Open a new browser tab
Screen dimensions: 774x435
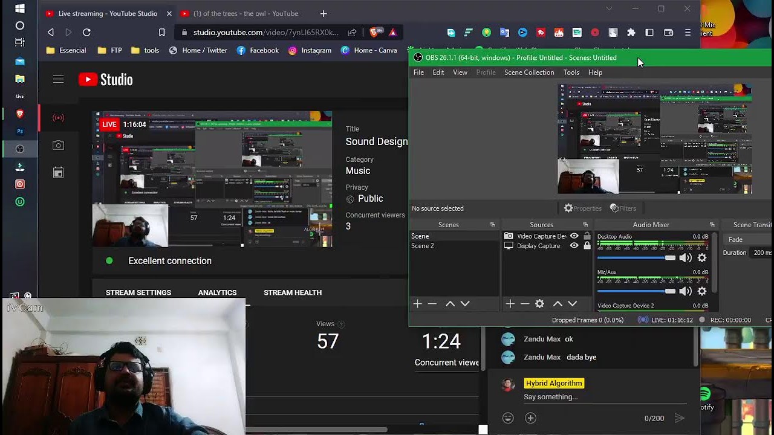pyautogui.click(x=324, y=13)
